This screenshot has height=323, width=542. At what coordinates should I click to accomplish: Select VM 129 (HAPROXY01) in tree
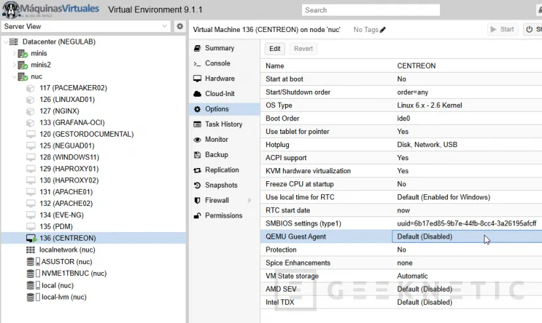[x=93, y=169]
